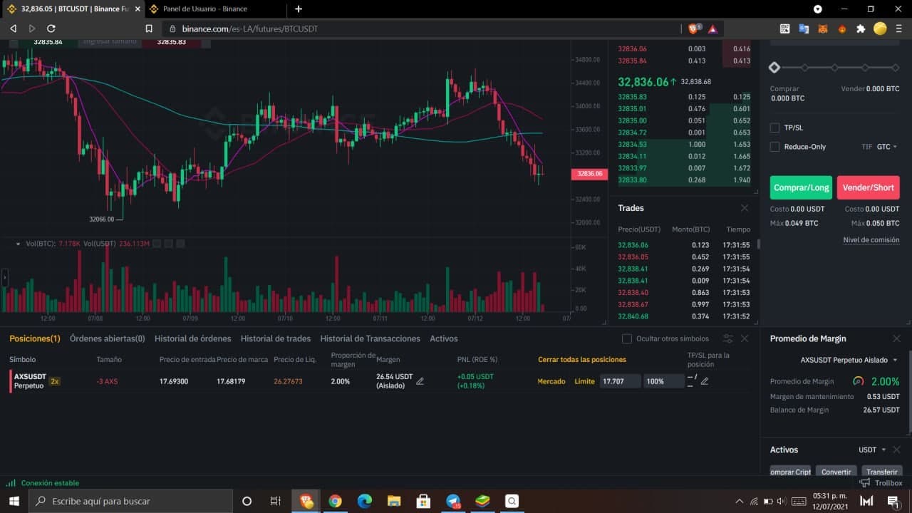Close the positions panel with X

(x=745, y=338)
